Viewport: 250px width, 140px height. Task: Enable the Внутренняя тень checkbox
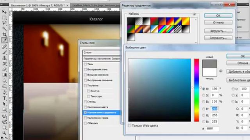85,70
